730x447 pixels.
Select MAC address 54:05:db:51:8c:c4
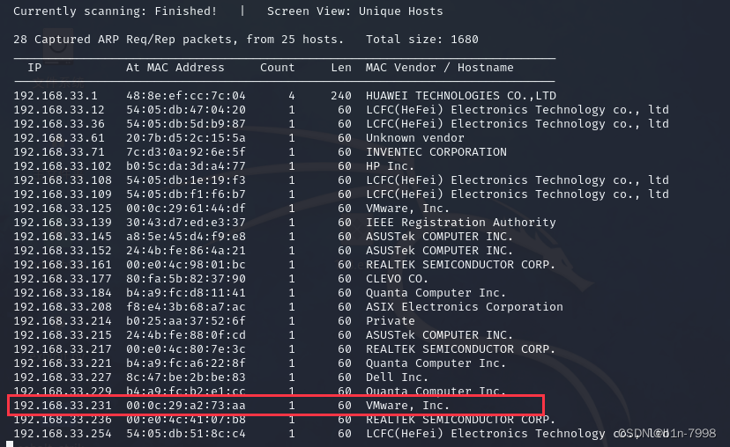coord(186,434)
